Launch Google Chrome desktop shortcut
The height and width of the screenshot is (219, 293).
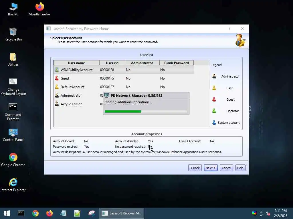13,160
